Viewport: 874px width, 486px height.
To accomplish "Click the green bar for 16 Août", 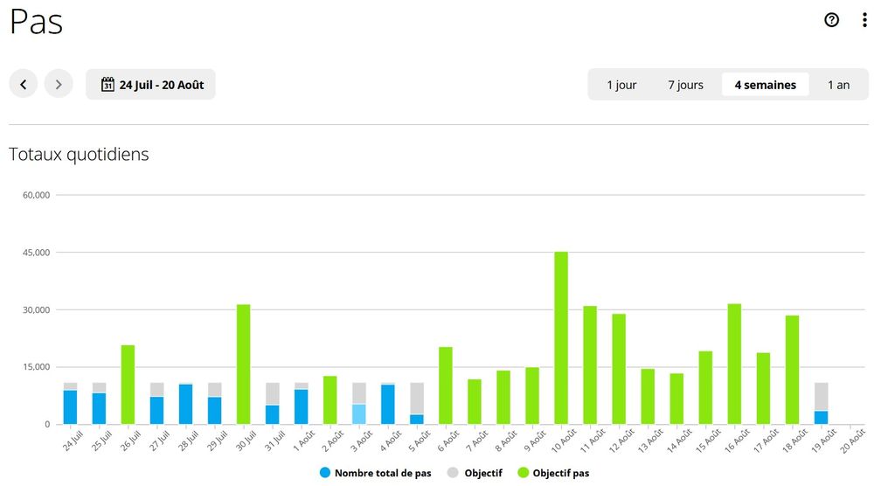I will 734,364.
